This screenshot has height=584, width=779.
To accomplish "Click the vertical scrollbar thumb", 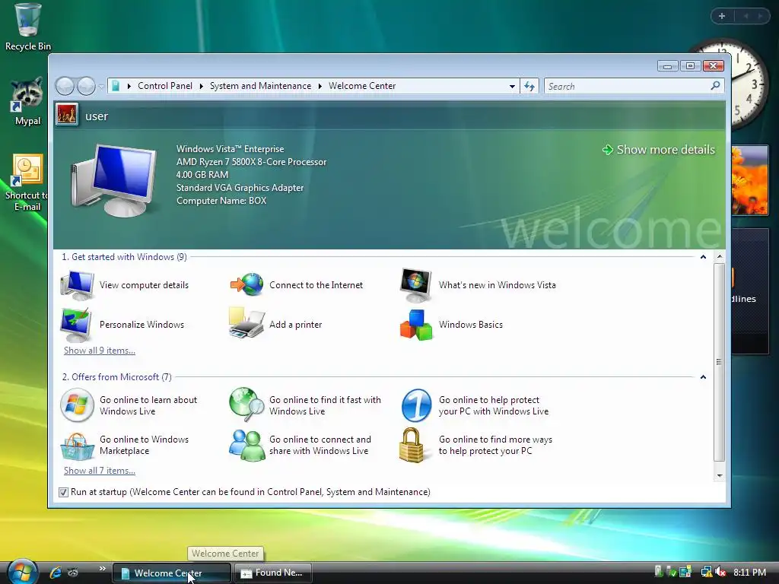I will pyautogui.click(x=719, y=362).
